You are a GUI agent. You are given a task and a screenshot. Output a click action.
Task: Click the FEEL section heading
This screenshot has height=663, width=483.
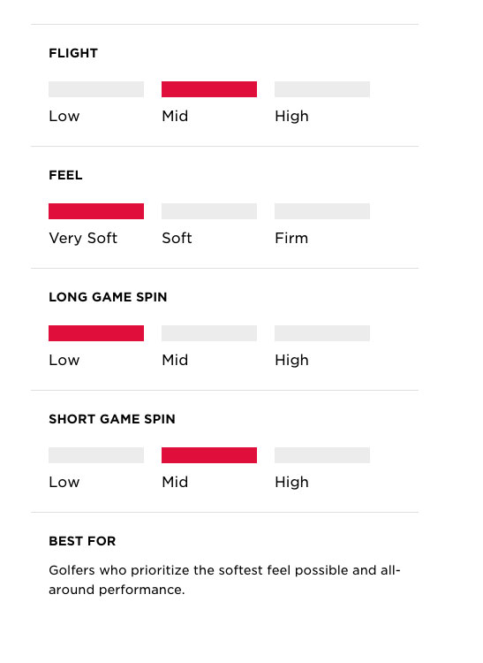[x=66, y=175]
